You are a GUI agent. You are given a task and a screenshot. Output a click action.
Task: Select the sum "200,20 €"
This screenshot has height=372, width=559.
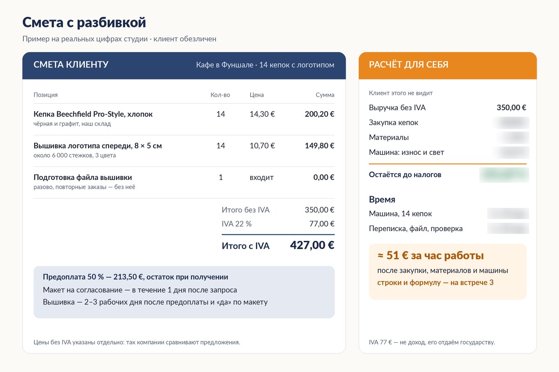pyautogui.click(x=320, y=114)
